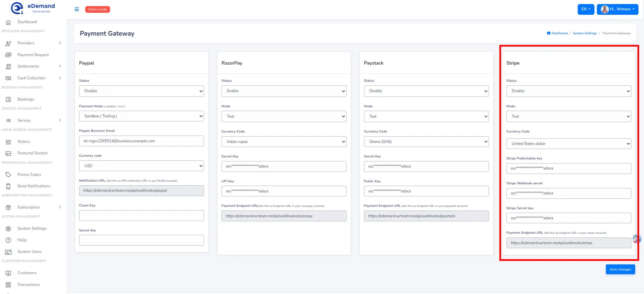Click the eDemand logo icon
Image resolution: width=644 pixels, height=294 pixels.
(17, 8)
